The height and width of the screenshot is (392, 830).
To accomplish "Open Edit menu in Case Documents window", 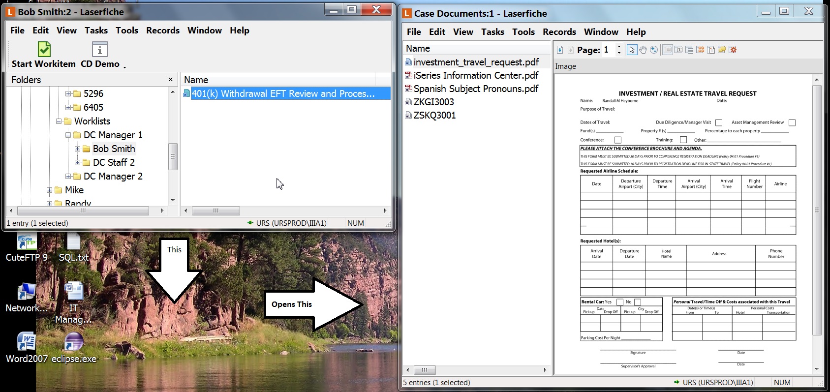I will point(437,32).
